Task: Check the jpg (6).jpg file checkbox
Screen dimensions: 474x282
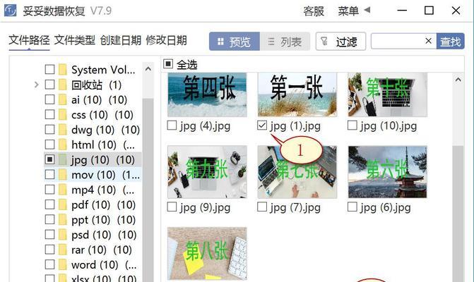Action: [352, 207]
